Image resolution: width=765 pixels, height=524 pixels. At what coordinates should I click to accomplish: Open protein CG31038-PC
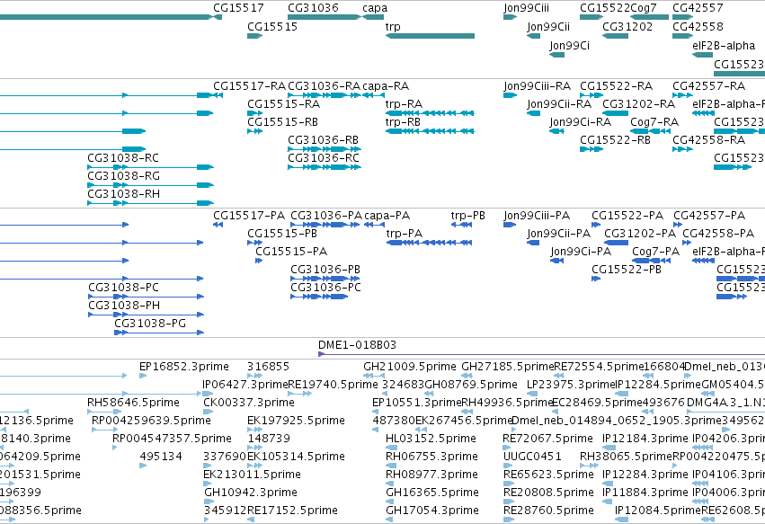(123, 288)
